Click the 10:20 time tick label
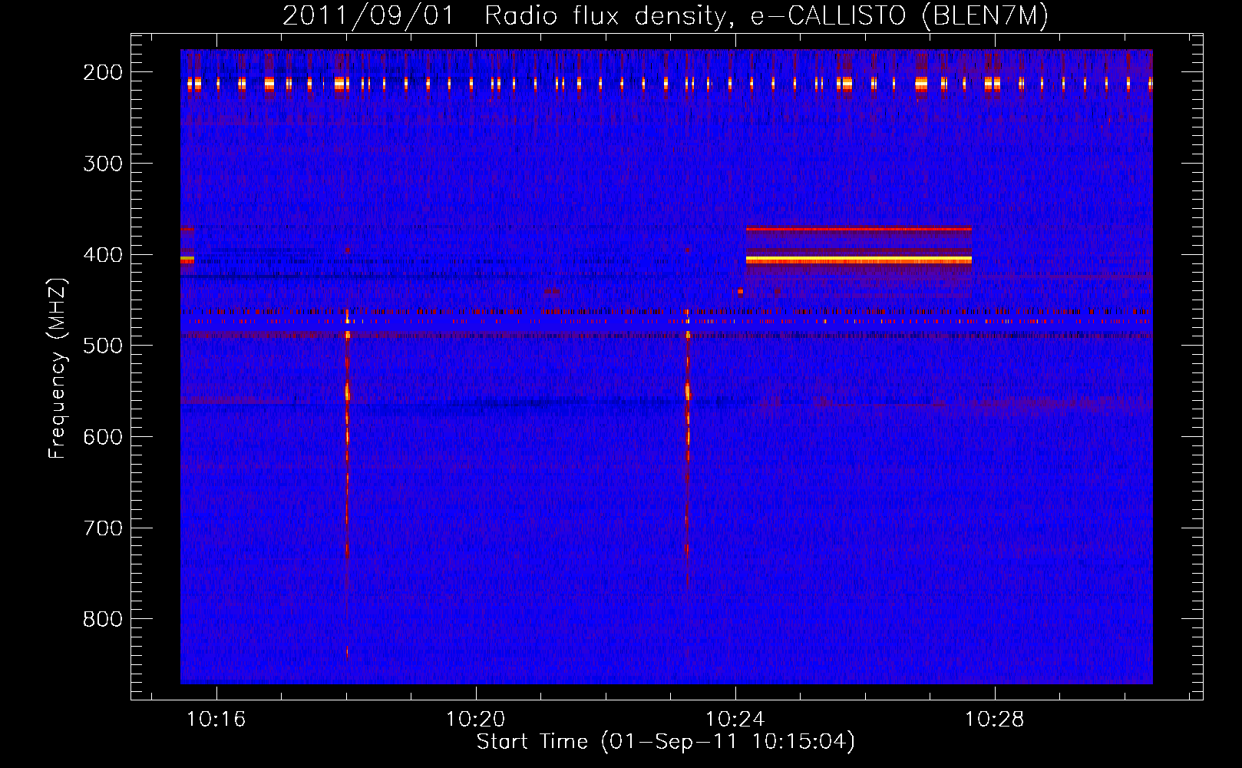Screen dimensions: 1242x768 [x=476, y=720]
